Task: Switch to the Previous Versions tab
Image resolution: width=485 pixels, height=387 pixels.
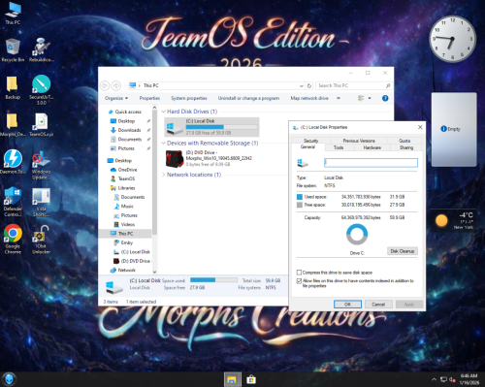Action: 359,141
